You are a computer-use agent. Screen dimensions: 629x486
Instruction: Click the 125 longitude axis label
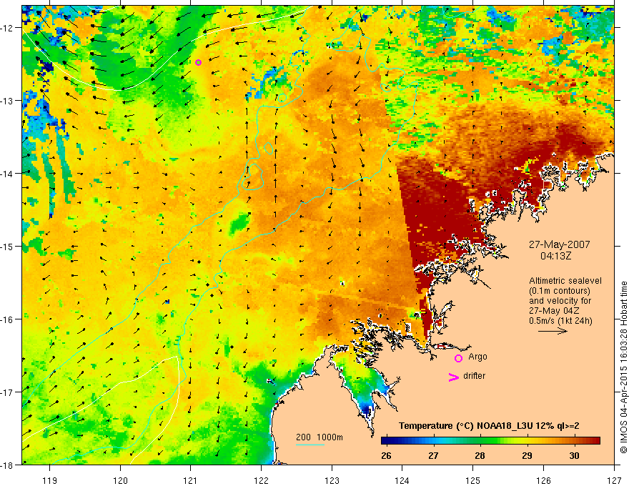(x=473, y=480)
